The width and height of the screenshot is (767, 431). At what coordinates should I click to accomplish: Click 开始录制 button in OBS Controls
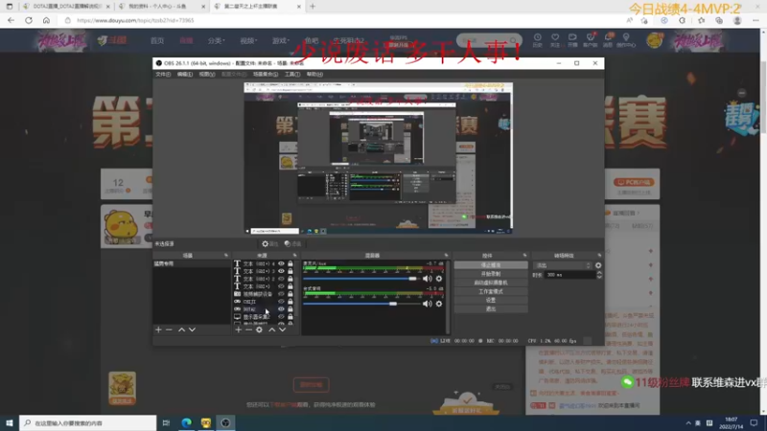coord(491,274)
